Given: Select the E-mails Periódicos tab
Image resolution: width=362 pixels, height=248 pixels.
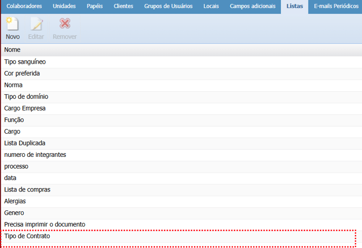Looking at the screenshot, I should pyautogui.click(x=336, y=6).
